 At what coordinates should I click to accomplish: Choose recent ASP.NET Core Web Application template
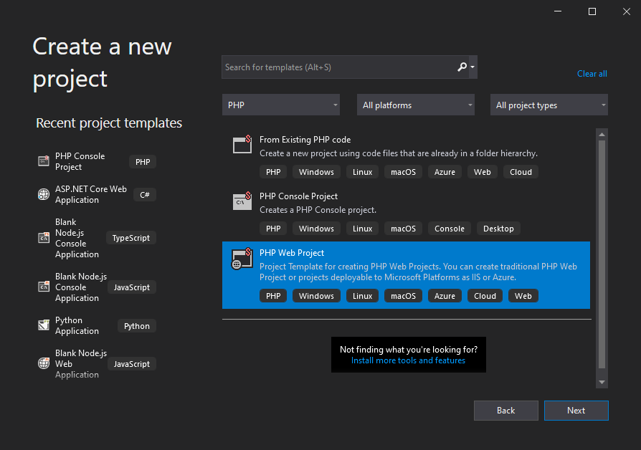91,195
